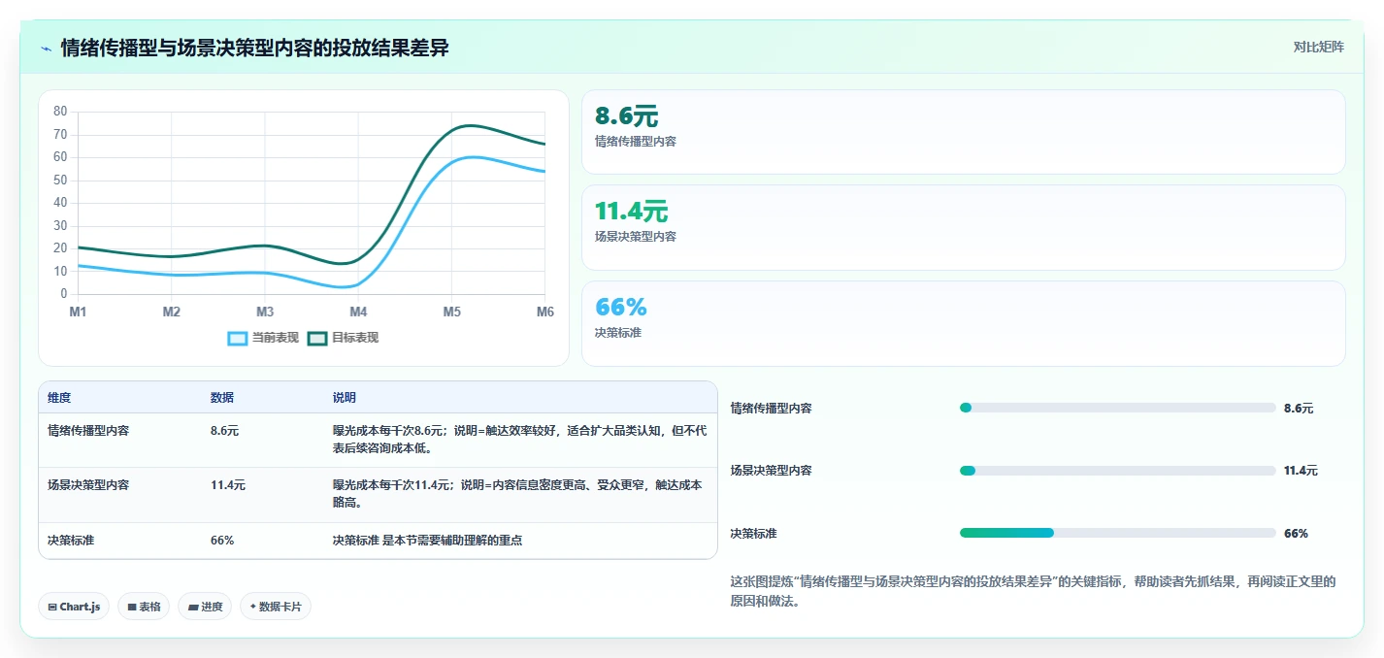Click the description starting 曝光成本每千次8.6元

coord(519,440)
